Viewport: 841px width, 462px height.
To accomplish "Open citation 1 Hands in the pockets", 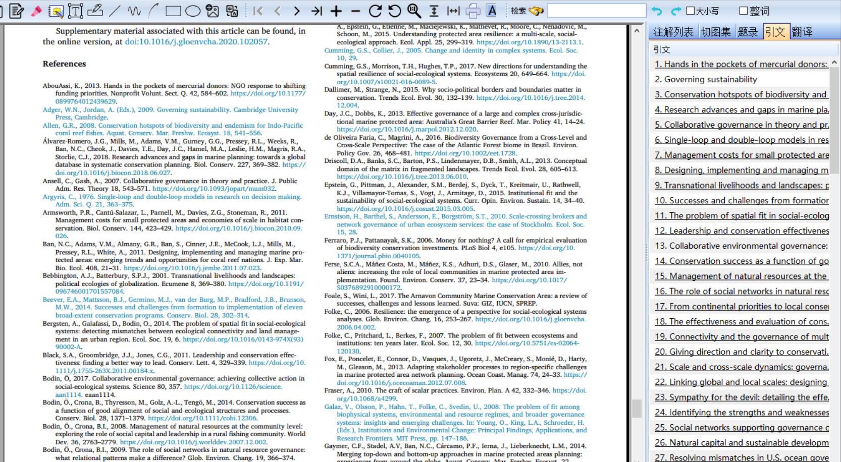I will [741, 64].
